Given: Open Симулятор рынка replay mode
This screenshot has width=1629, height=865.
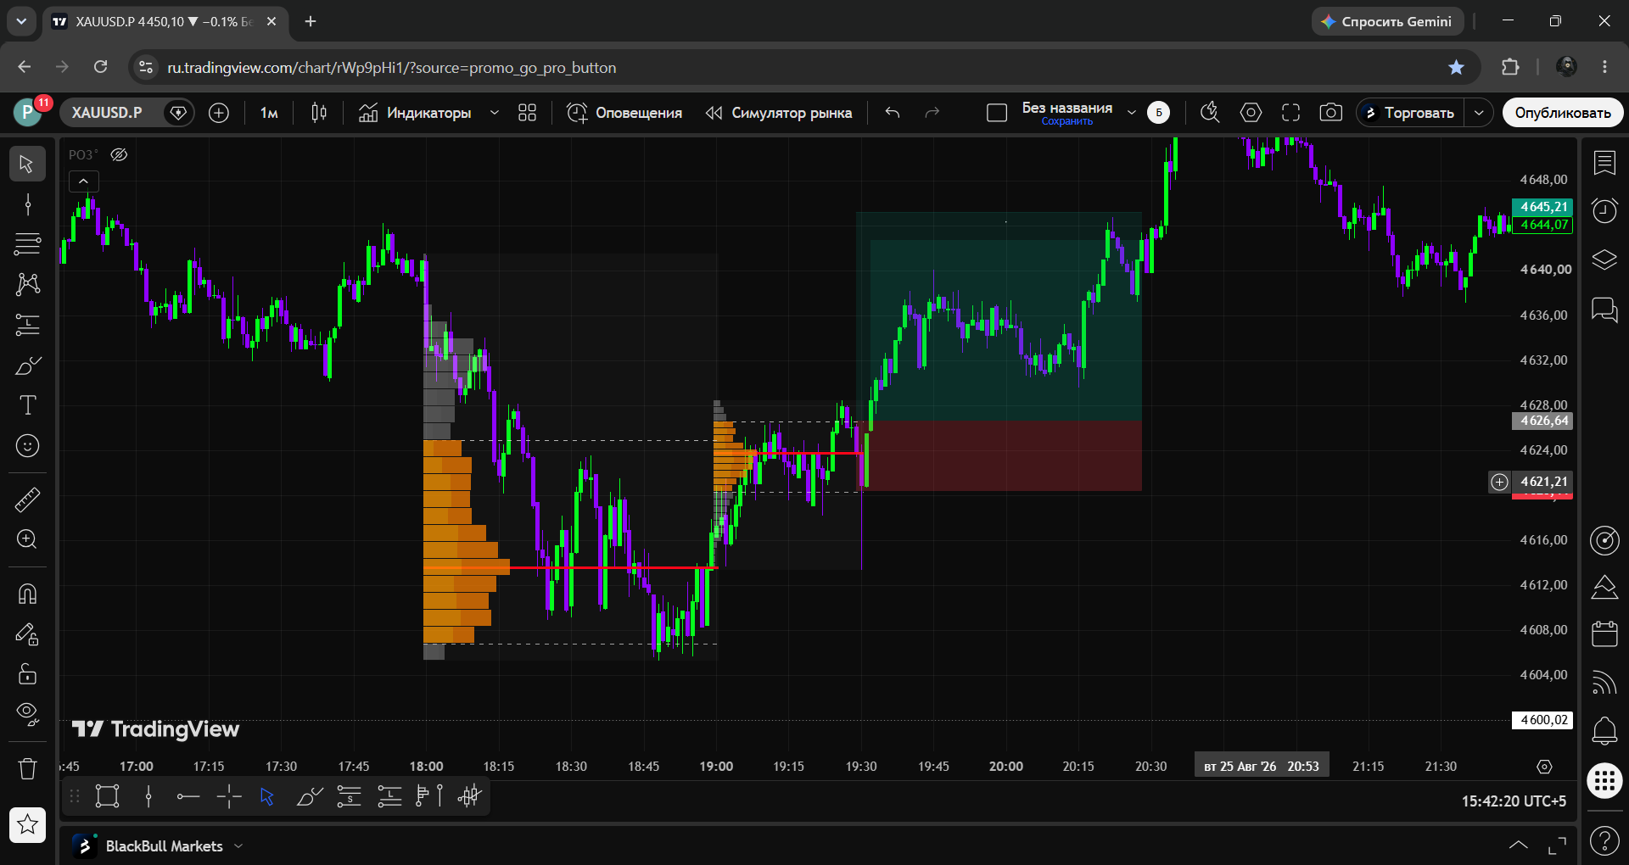Looking at the screenshot, I should [x=779, y=113].
